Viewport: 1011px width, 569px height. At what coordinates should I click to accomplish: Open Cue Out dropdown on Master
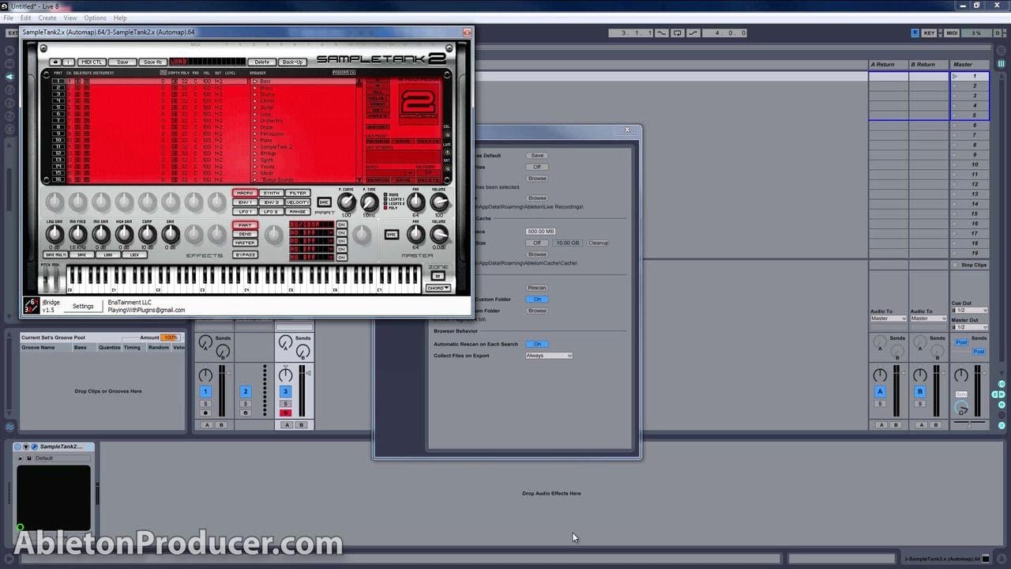[969, 311]
